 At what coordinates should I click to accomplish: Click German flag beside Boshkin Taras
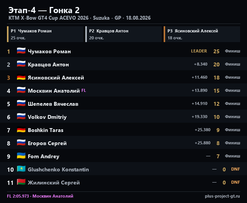coord(21,130)
